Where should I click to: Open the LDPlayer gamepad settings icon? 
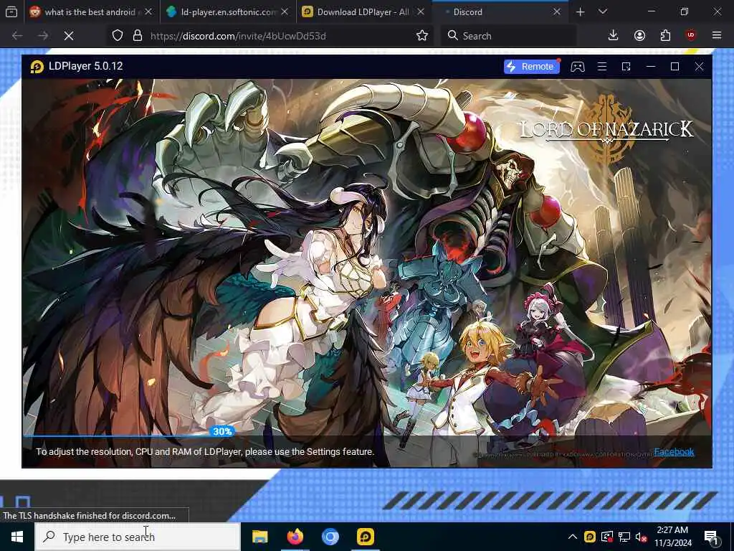[x=577, y=67]
